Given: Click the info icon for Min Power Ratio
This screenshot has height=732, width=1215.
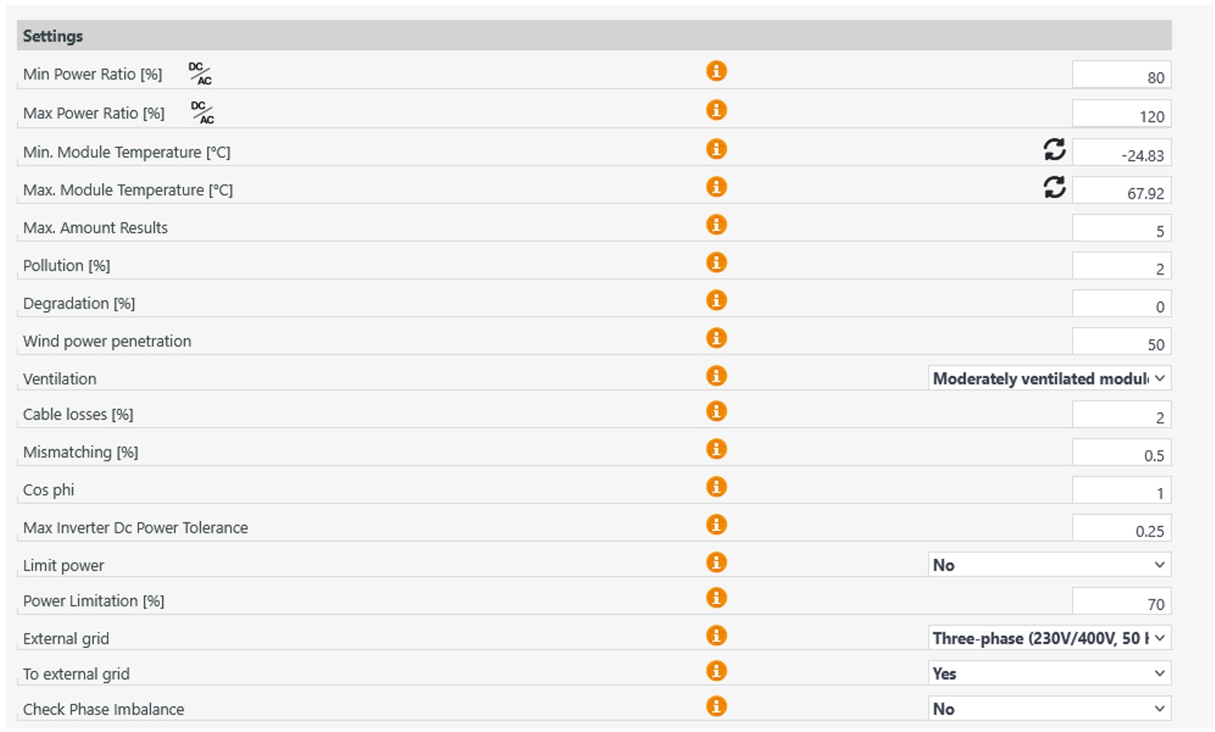Looking at the screenshot, I should (716, 71).
